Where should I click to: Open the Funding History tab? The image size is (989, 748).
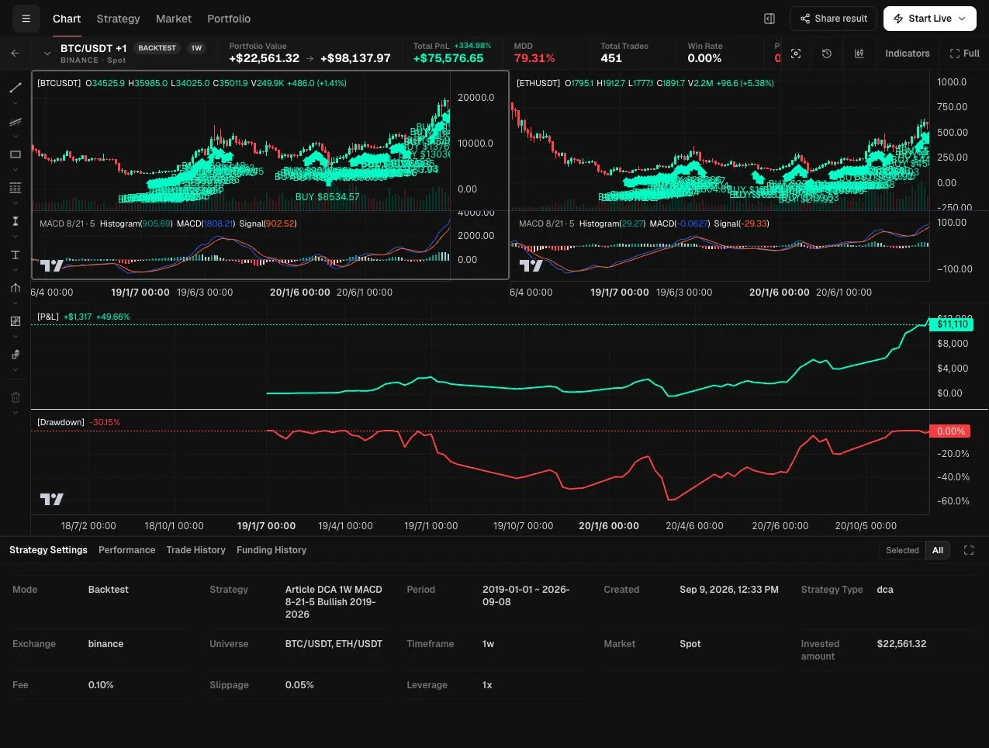(x=271, y=550)
